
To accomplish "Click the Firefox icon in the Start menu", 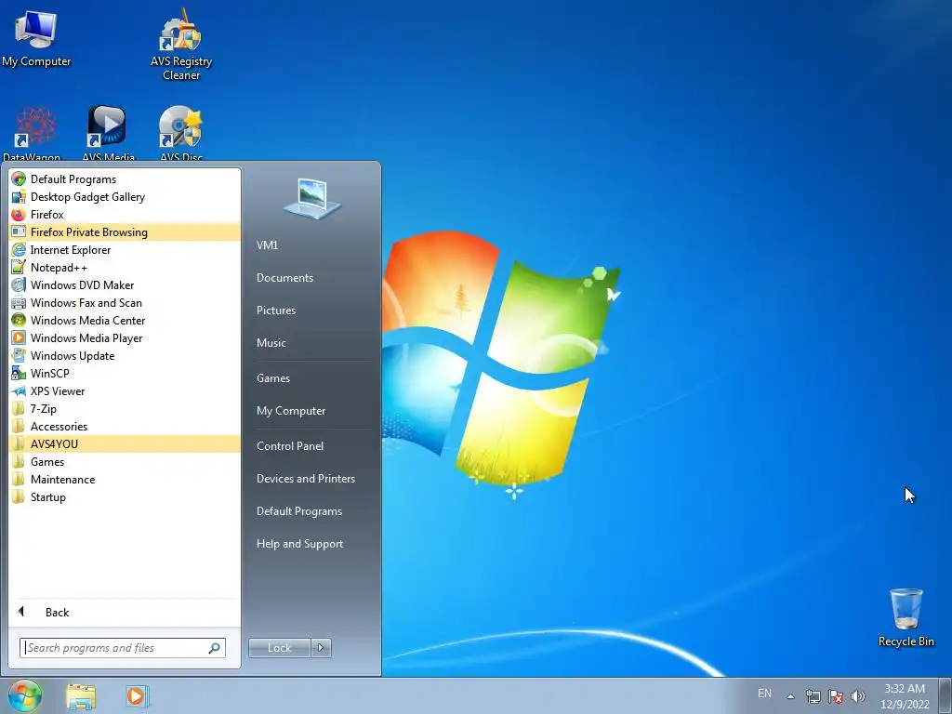I will pos(19,215).
